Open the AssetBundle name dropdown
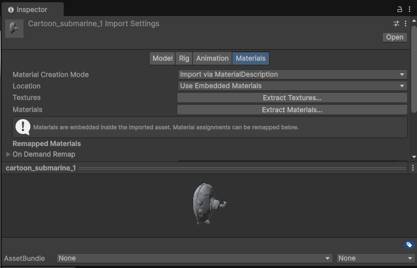Viewport: 417px width, 268px height. [194, 258]
